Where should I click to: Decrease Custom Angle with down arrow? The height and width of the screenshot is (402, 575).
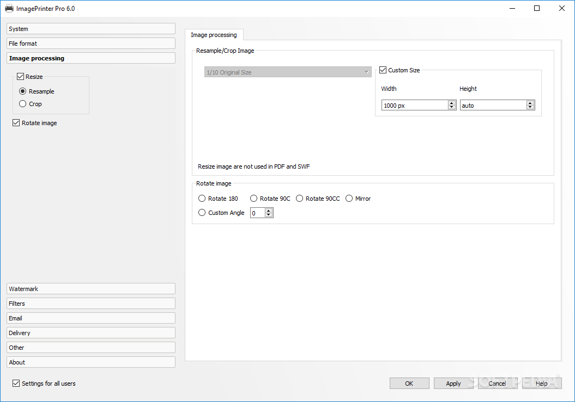point(269,215)
